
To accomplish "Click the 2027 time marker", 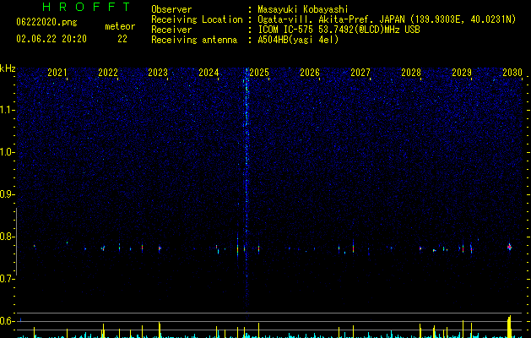I will [x=360, y=73].
